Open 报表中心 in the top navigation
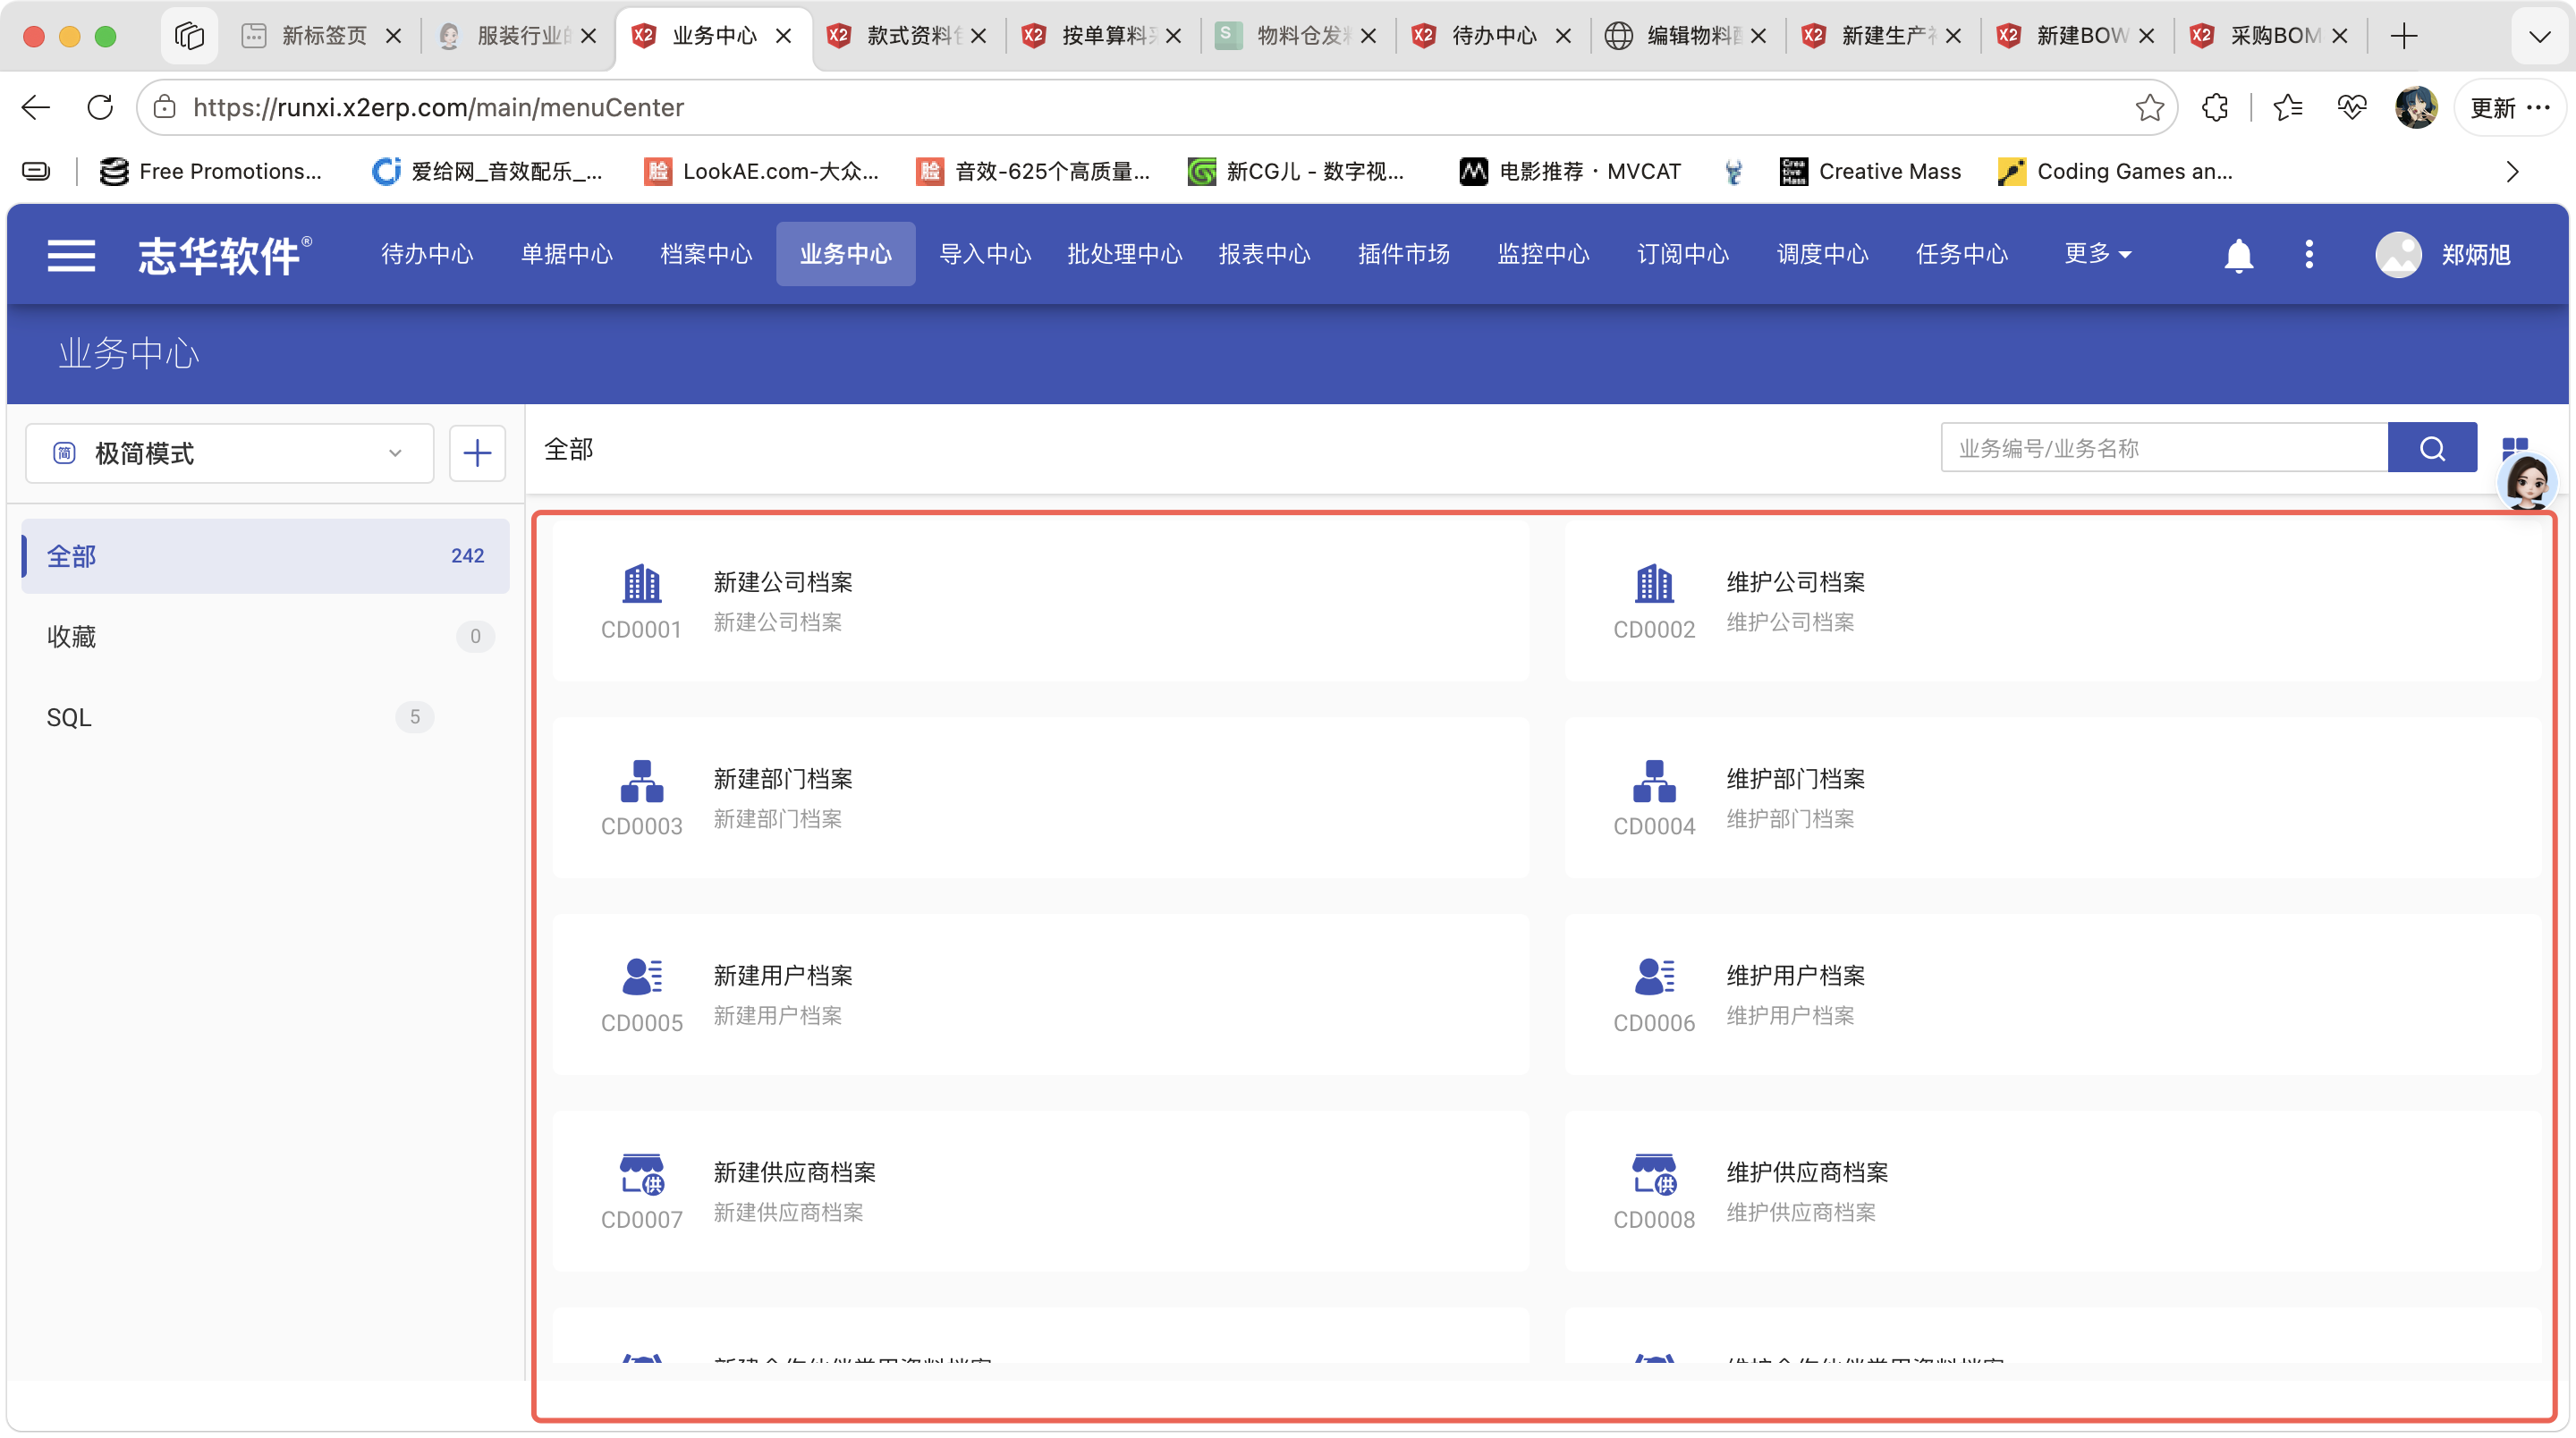Screen dimensions: 2576x1438 [x=1263, y=254]
